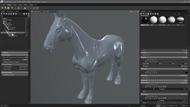Adjust the Metalness slider
Screen dimensions: 190x107
[162, 101]
